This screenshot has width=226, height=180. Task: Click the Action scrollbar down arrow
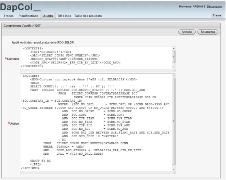pos(174,169)
